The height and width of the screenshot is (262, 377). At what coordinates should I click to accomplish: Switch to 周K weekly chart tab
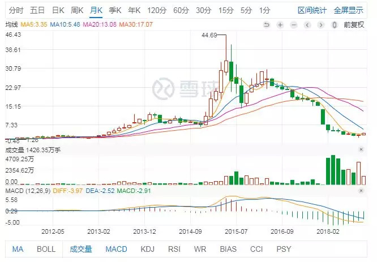click(x=77, y=10)
